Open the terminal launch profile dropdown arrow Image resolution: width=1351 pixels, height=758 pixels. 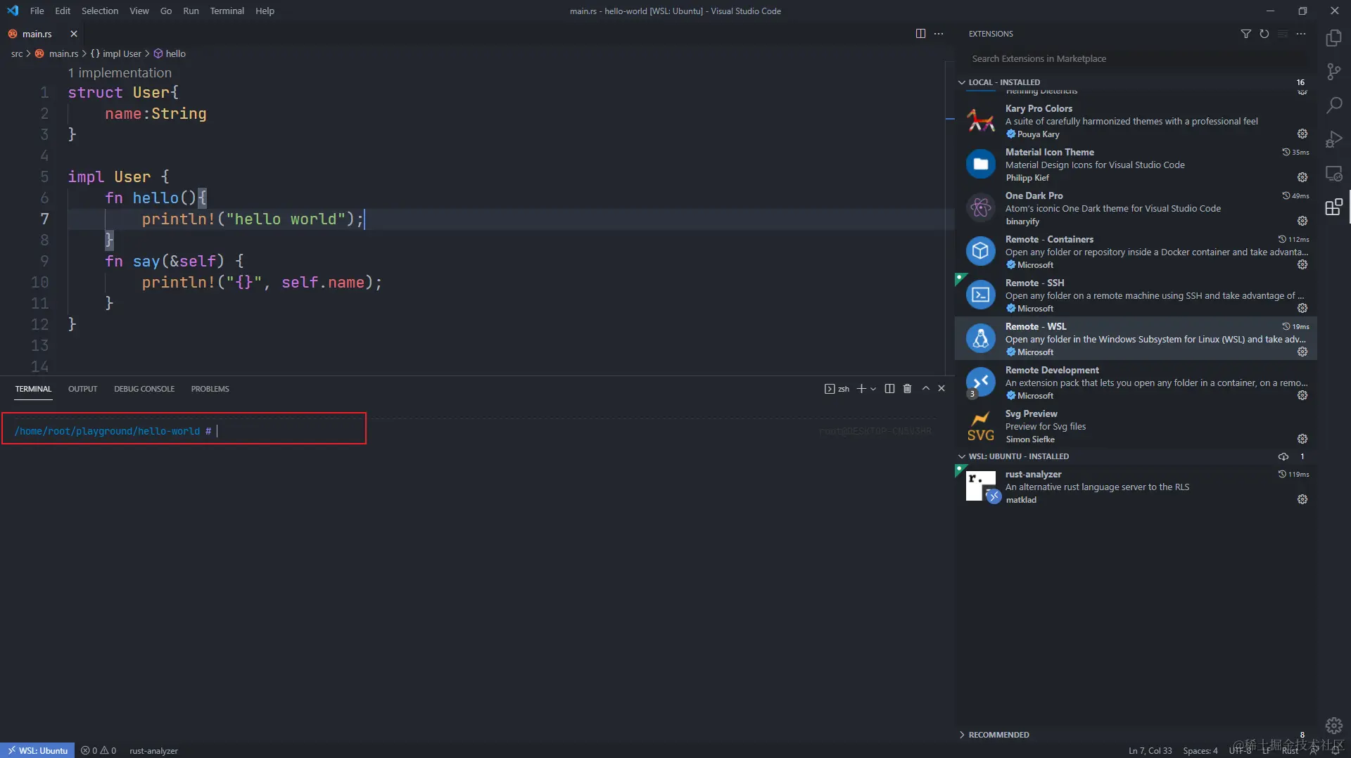click(x=873, y=389)
